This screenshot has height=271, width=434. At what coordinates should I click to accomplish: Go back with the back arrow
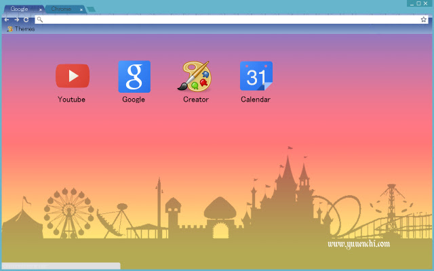[x=7, y=20]
